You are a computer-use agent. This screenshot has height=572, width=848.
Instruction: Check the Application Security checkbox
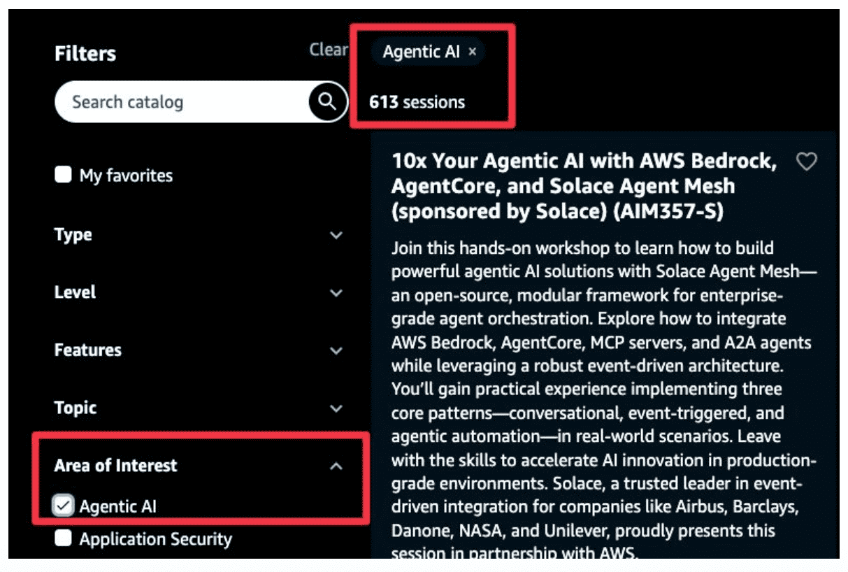(64, 538)
